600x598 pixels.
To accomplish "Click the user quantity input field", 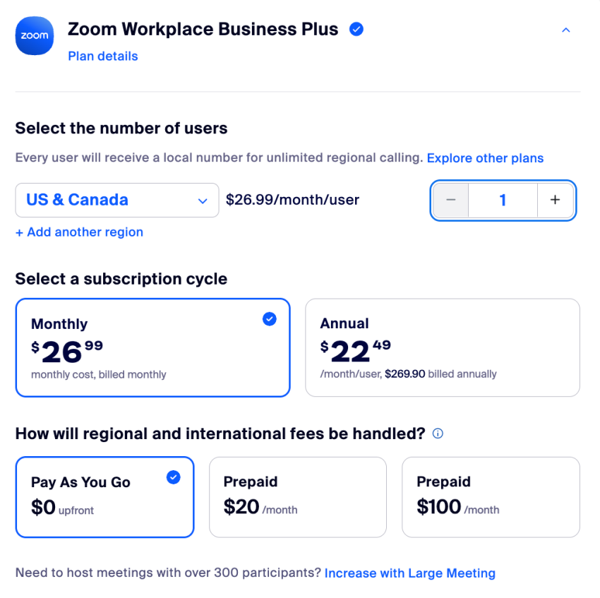I will point(503,200).
